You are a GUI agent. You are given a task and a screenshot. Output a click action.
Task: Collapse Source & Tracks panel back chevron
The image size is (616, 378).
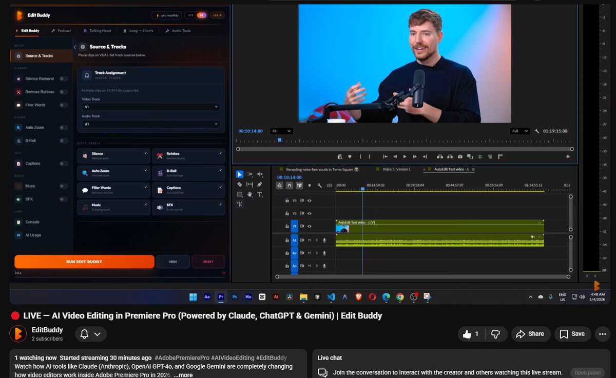[75, 47]
